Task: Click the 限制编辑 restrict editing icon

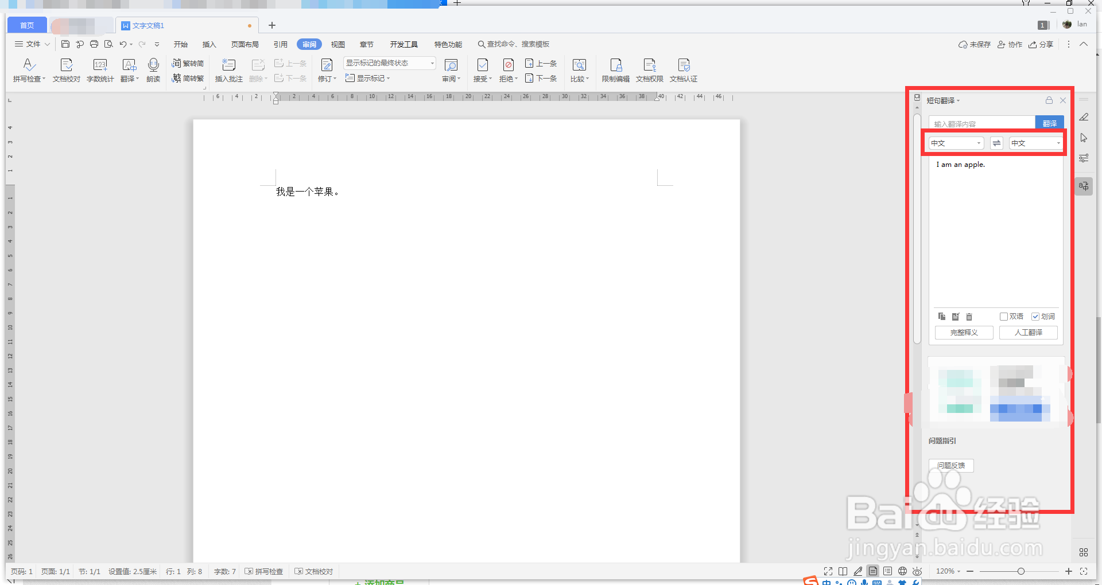Action: tap(615, 70)
